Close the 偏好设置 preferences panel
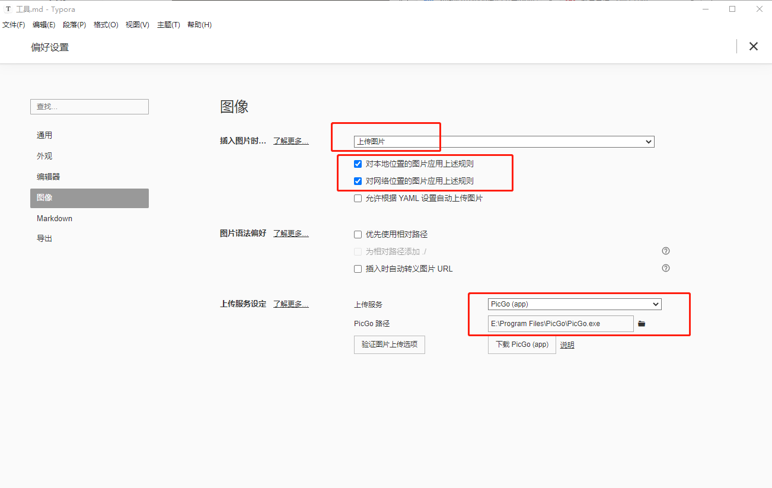This screenshot has height=488, width=772. (x=754, y=46)
